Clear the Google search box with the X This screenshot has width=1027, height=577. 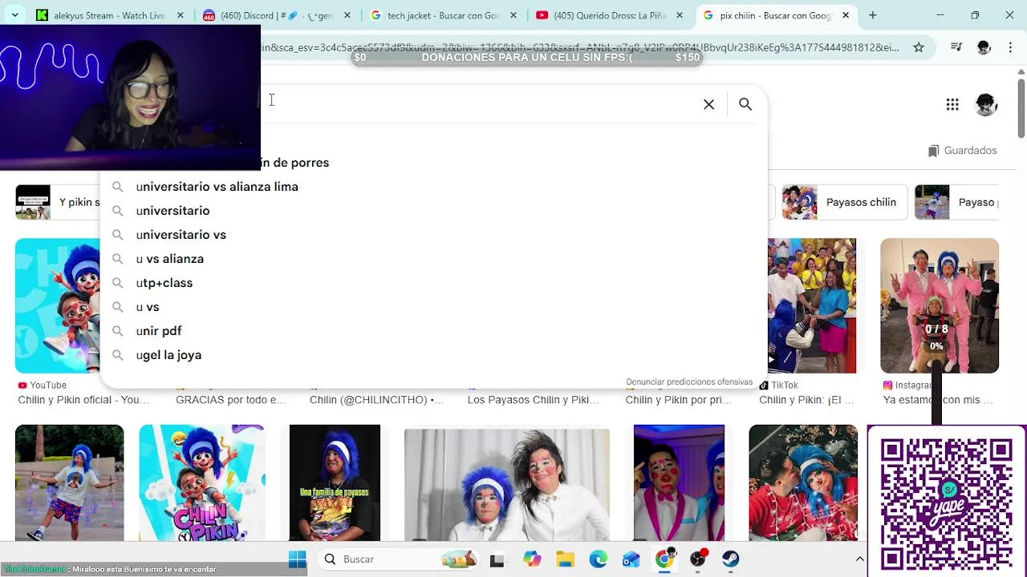708,104
